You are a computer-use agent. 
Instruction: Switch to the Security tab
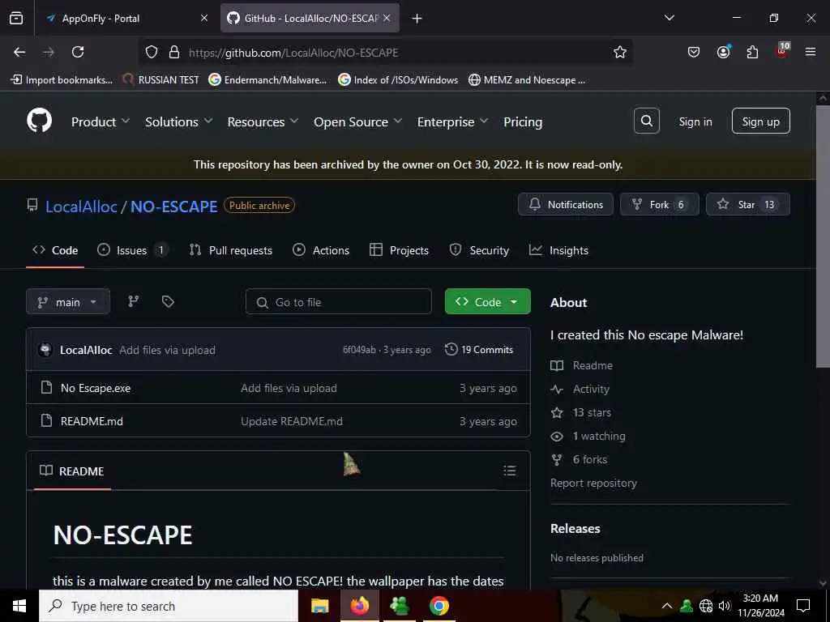tap(479, 250)
